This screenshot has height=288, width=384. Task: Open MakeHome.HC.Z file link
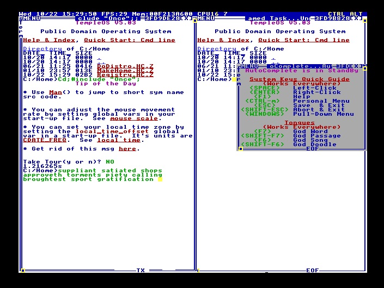click(x=125, y=71)
